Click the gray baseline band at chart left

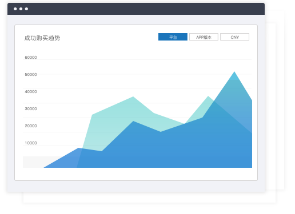[34, 162]
